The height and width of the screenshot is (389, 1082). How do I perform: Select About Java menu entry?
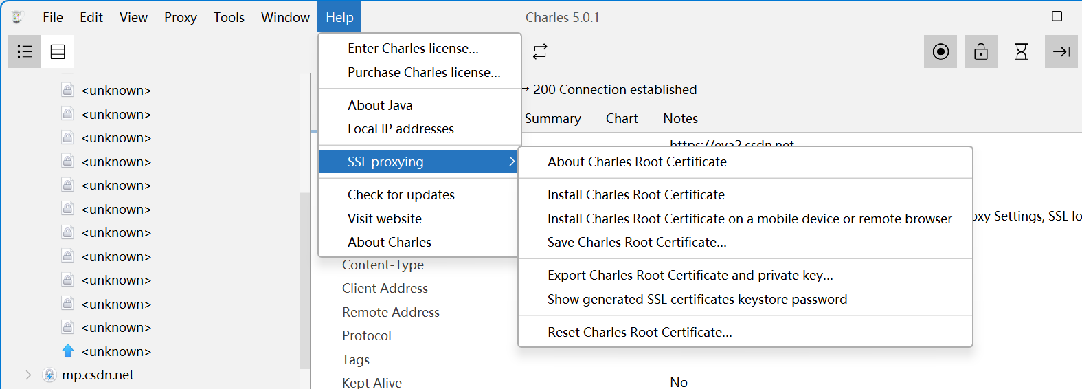pyautogui.click(x=419, y=105)
